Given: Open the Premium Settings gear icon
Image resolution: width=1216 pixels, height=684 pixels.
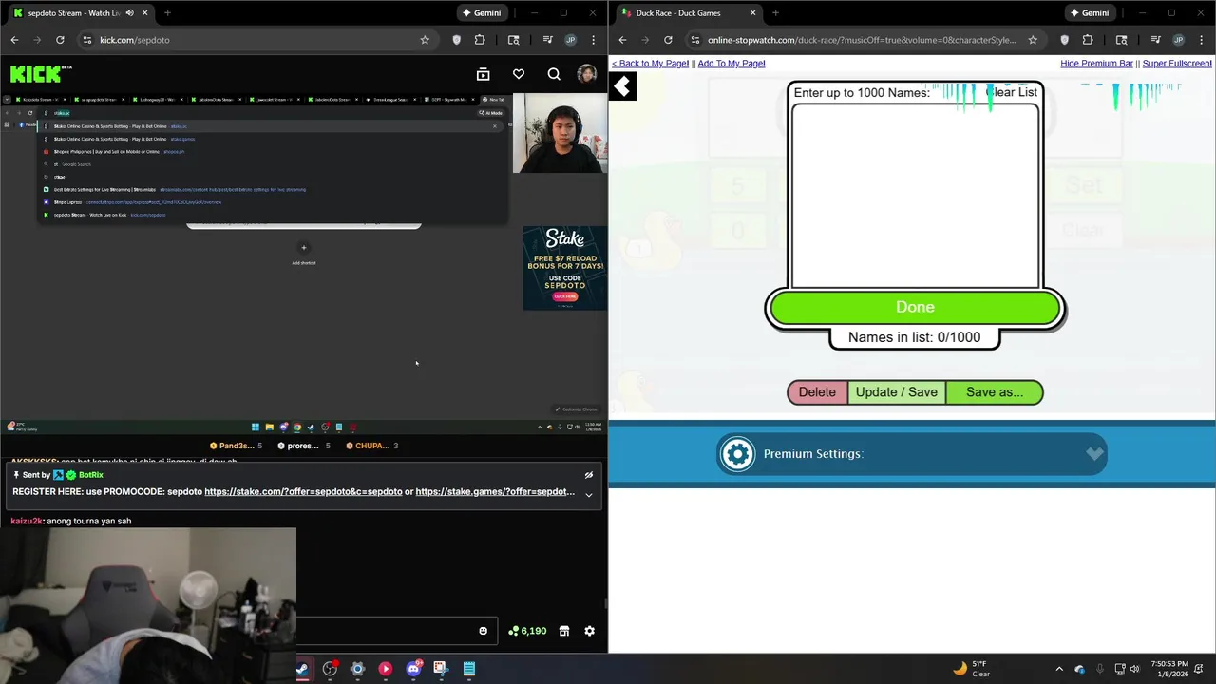Looking at the screenshot, I should [737, 454].
